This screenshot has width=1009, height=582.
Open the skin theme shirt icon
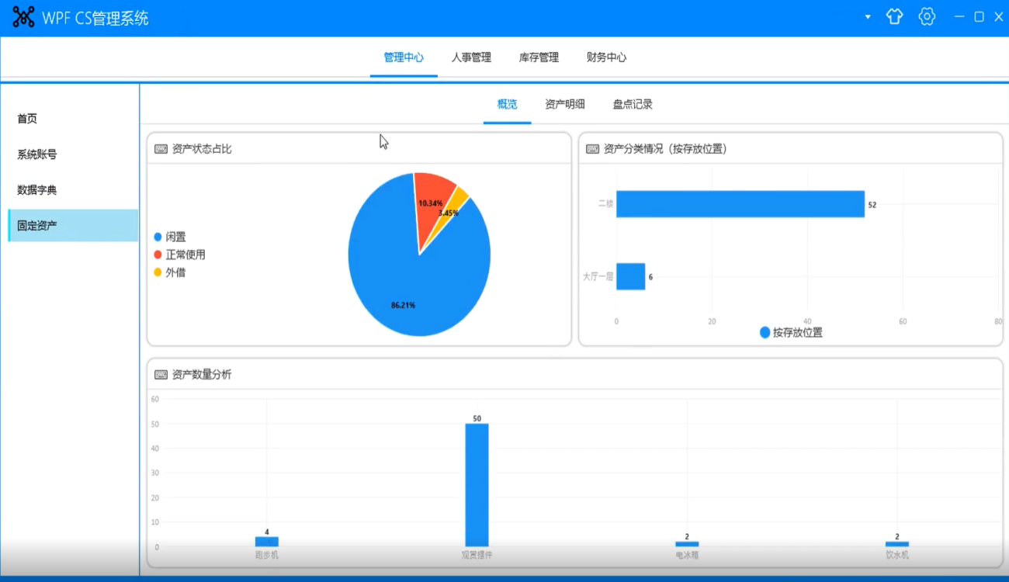tap(894, 17)
